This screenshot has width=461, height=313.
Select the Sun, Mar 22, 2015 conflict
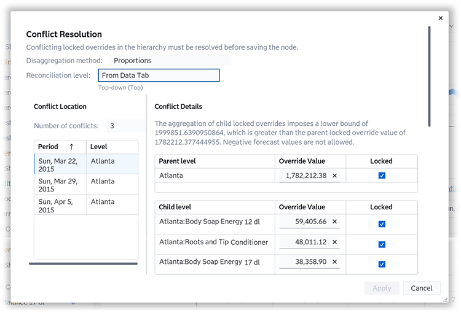click(60, 164)
